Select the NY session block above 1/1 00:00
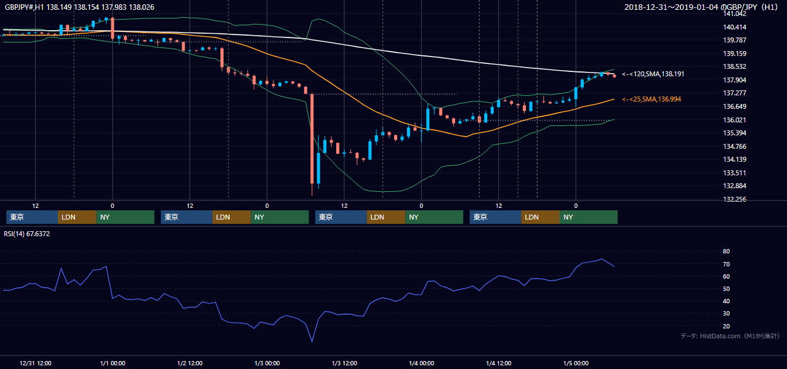Viewport: 787px width, 369px height. coord(125,217)
